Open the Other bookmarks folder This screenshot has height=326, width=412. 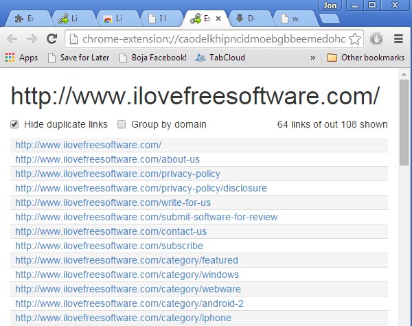point(365,58)
